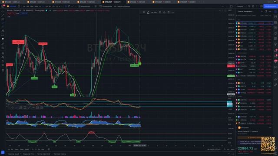Set date range to YTD
The height and width of the screenshot is (156, 278).
click(x=32, y=149)
